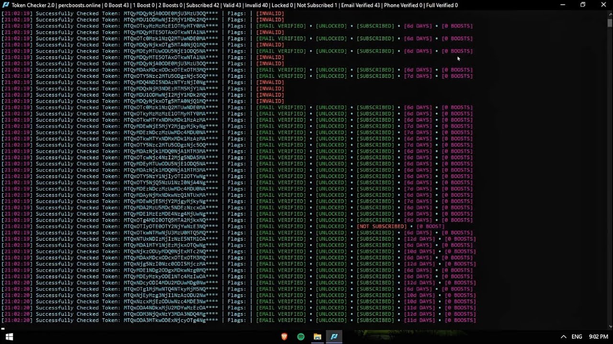Click token MTQxNjkzODUyMDQ0NjExMTc2NQ****

click(x=171, y=251)
